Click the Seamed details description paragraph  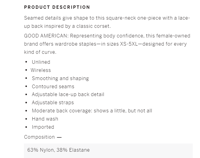click(107, 22)
